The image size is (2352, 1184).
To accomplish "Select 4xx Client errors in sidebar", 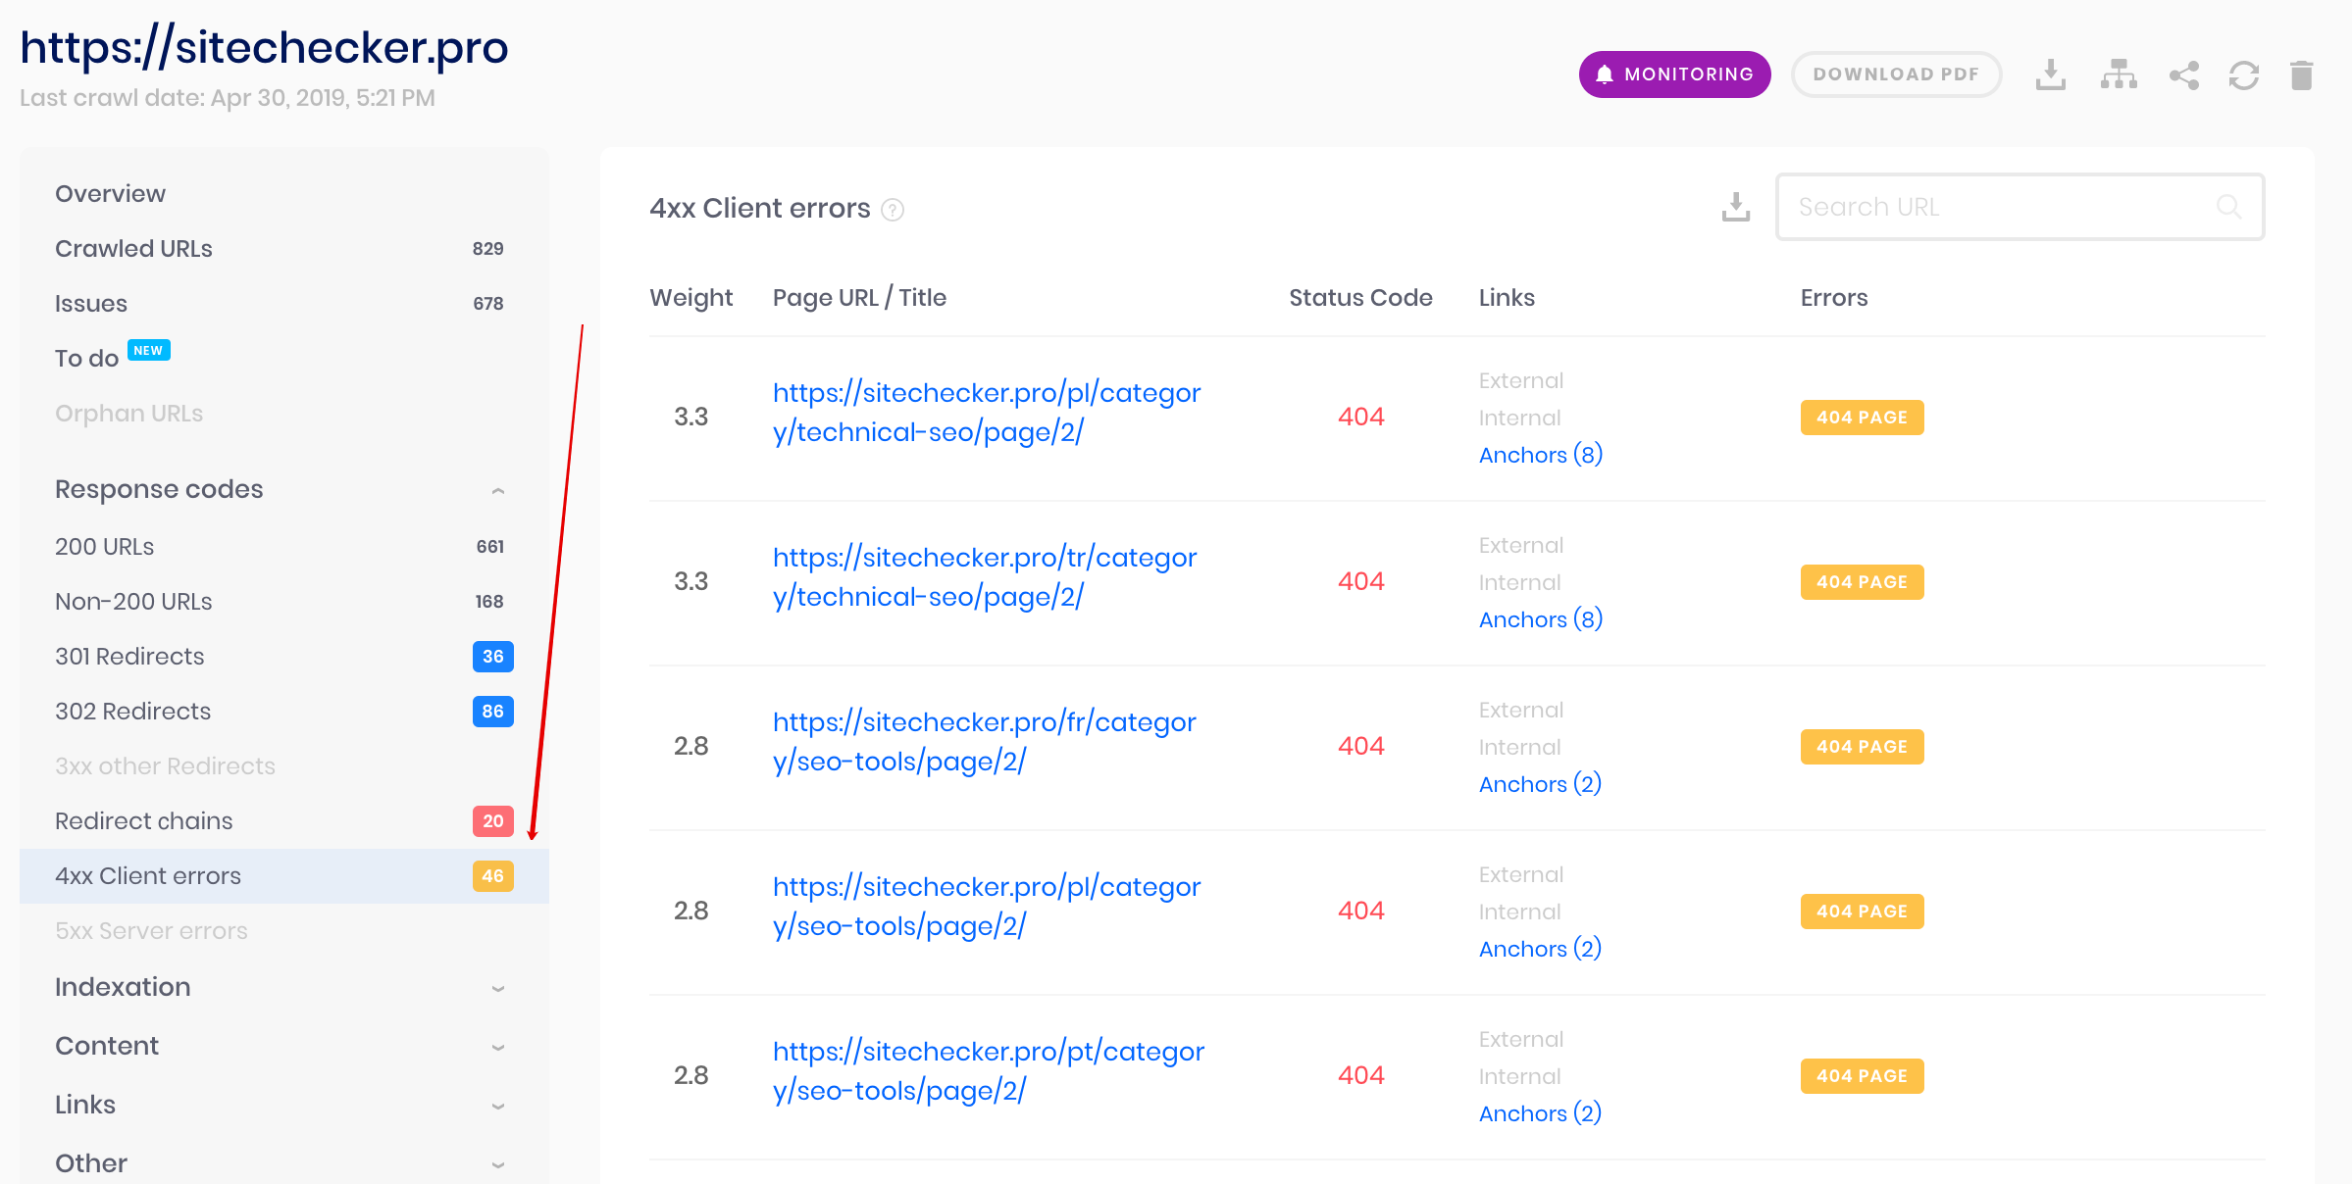I will click(283, 876).
